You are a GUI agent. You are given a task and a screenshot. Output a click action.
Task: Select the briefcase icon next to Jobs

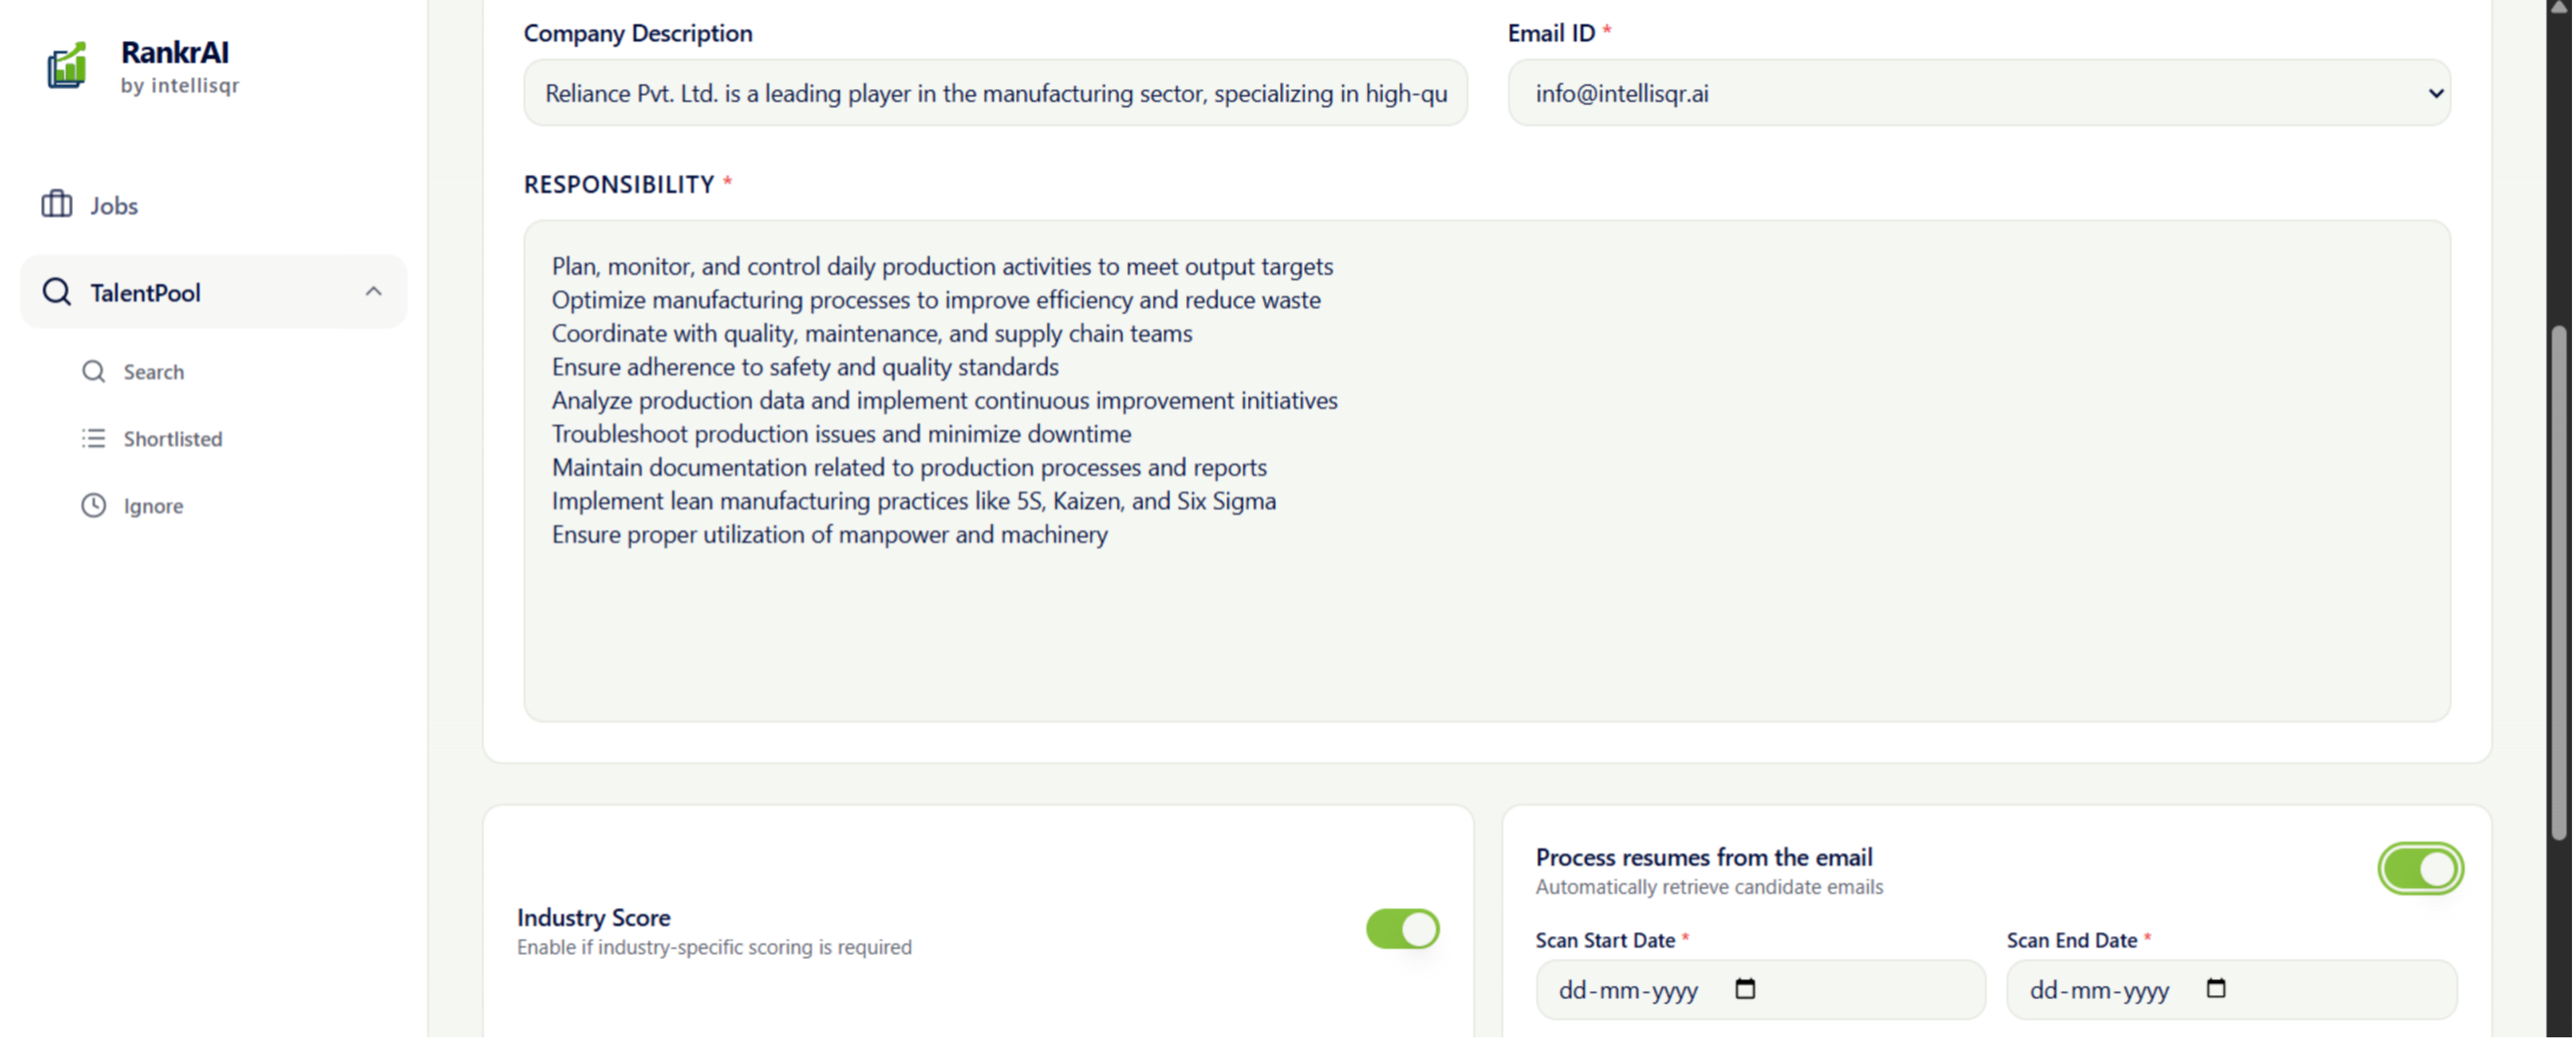click(x=56, y=204)
